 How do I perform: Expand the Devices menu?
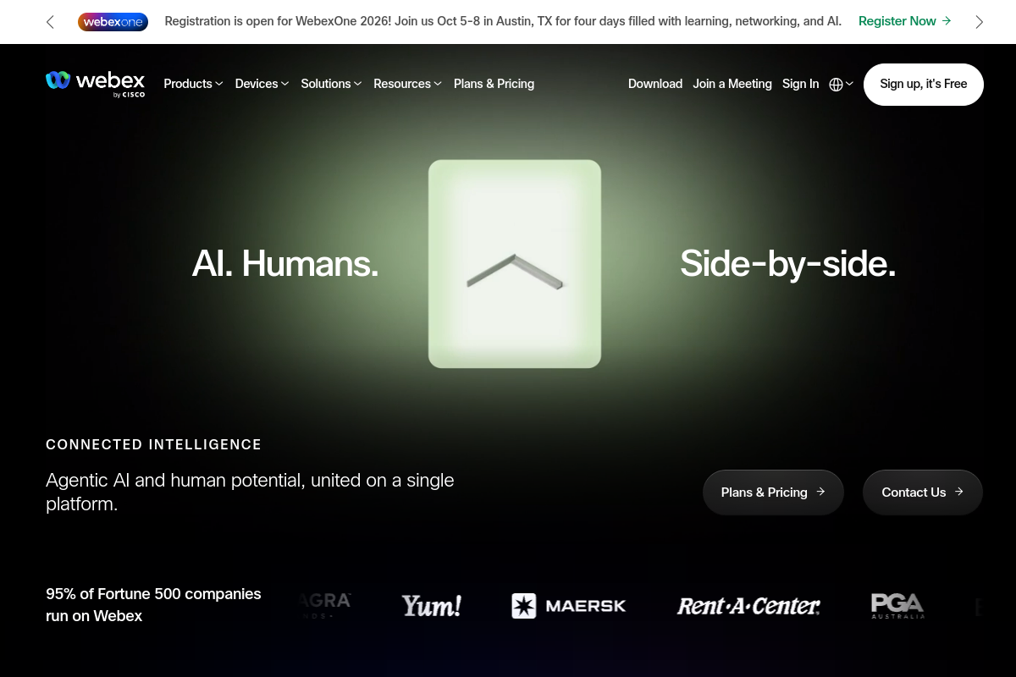(262, 84)
